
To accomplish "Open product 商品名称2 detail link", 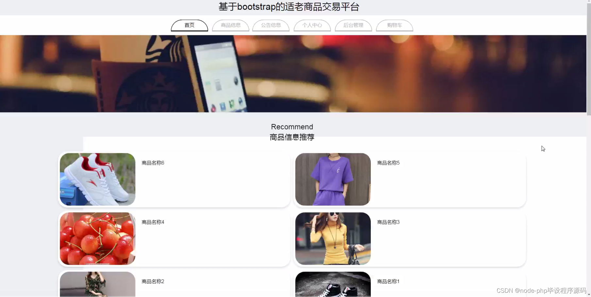I will tap(152, 281).
